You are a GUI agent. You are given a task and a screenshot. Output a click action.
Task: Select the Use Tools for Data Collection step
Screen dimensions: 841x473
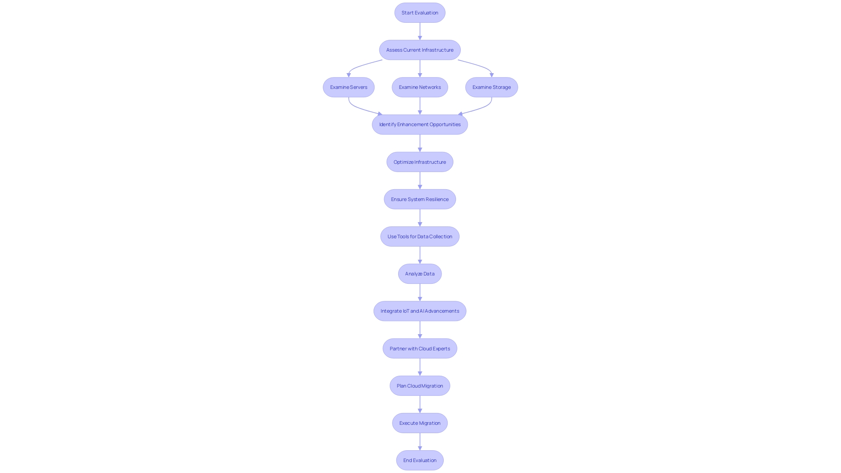[x=419, y=236]
